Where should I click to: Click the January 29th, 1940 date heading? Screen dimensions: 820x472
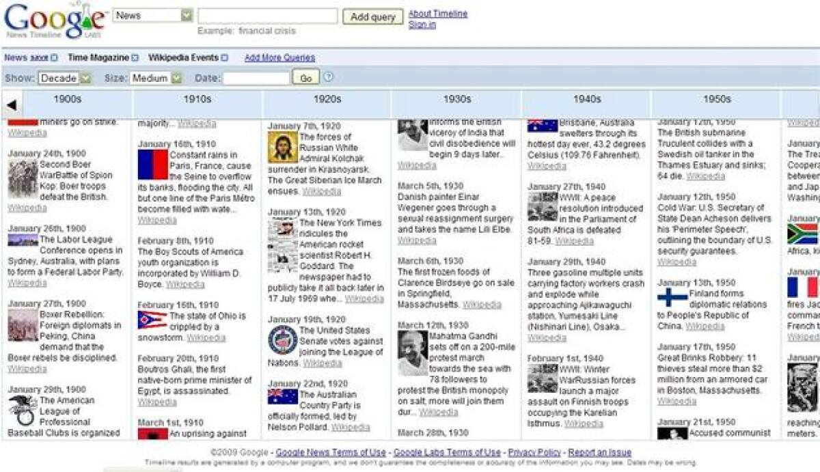coord(566,262)
